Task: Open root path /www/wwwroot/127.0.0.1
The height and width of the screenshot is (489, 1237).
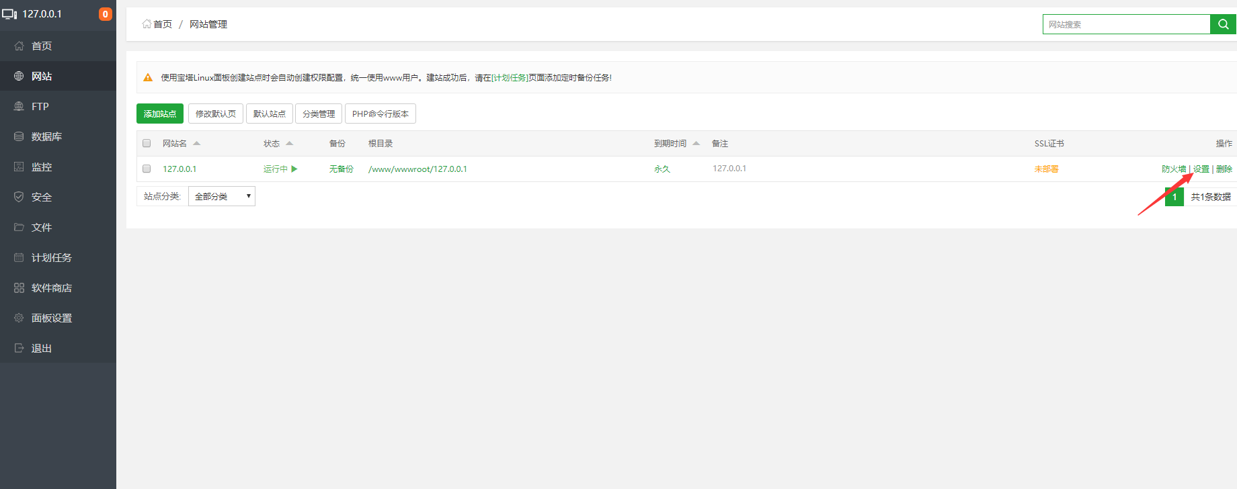Action: (417, 169)
